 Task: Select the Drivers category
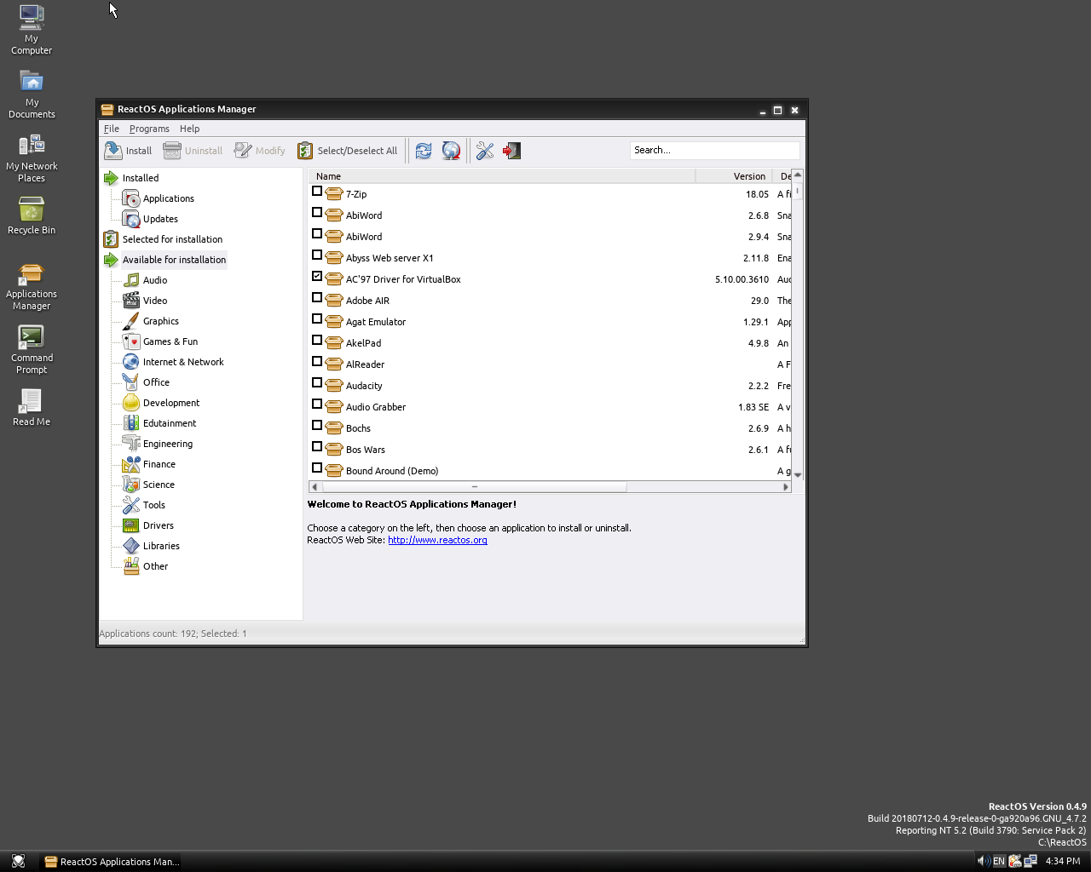(158, 525)
